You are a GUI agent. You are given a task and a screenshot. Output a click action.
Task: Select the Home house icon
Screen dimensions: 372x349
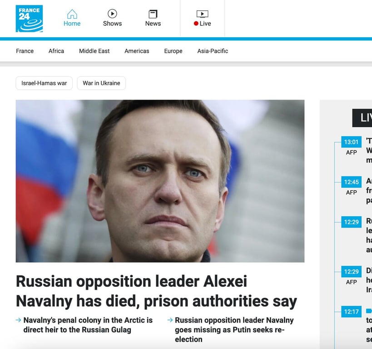[72, 14]
